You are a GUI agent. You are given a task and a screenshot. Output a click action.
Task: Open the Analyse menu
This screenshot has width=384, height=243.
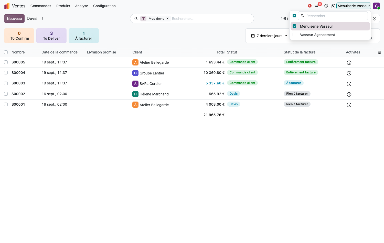click(x=81, y=6)
